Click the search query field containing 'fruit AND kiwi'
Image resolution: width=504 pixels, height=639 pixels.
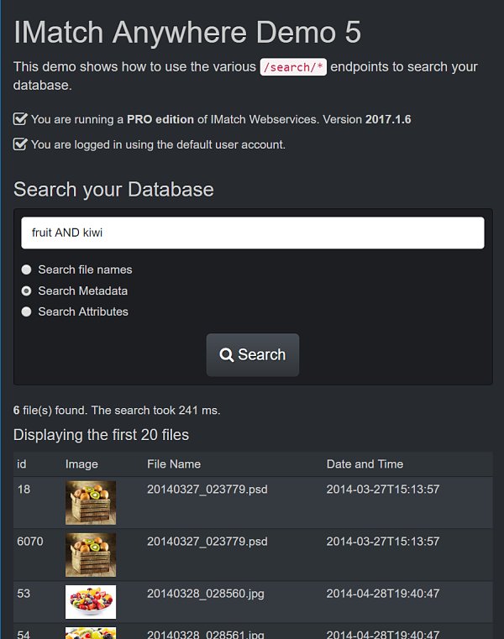[x=252, y=233]
